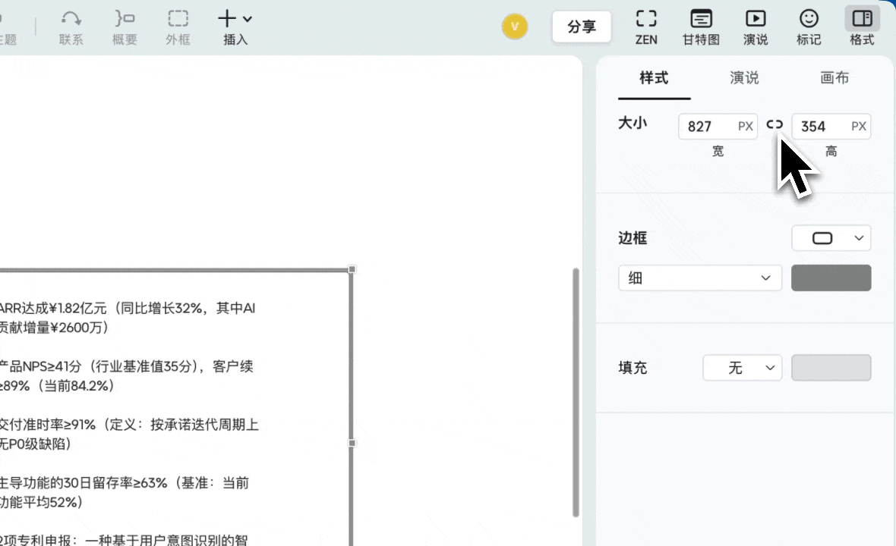This screenshot has width=896, height=546.
Task: Open the Gantt chart view 甘特图
Action: tap(700, 27)
